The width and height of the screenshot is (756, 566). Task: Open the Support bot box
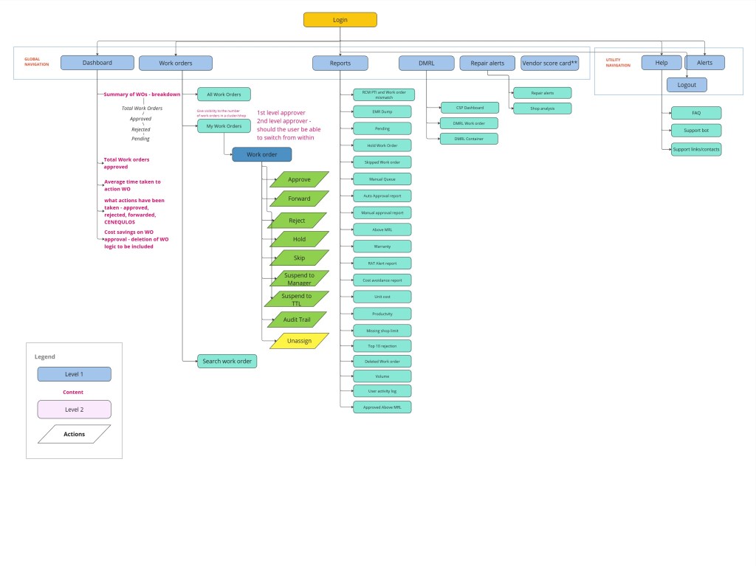(x=695, y=131)
